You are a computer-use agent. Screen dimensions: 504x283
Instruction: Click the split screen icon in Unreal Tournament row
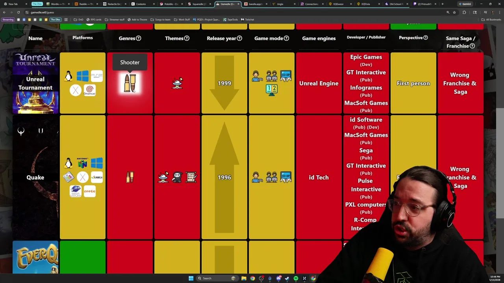click(x=271, y=90)
